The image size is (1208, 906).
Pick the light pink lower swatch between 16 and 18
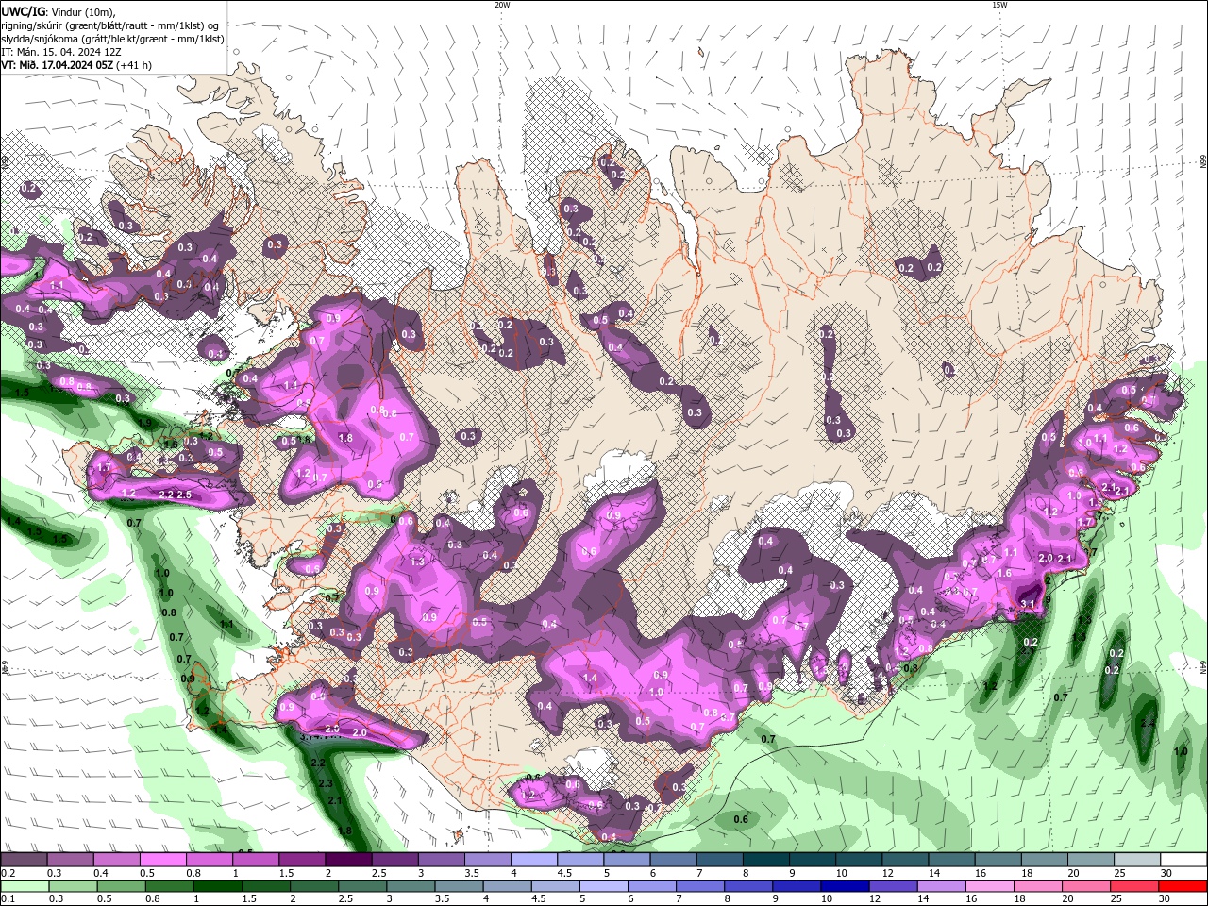(991, 886)
